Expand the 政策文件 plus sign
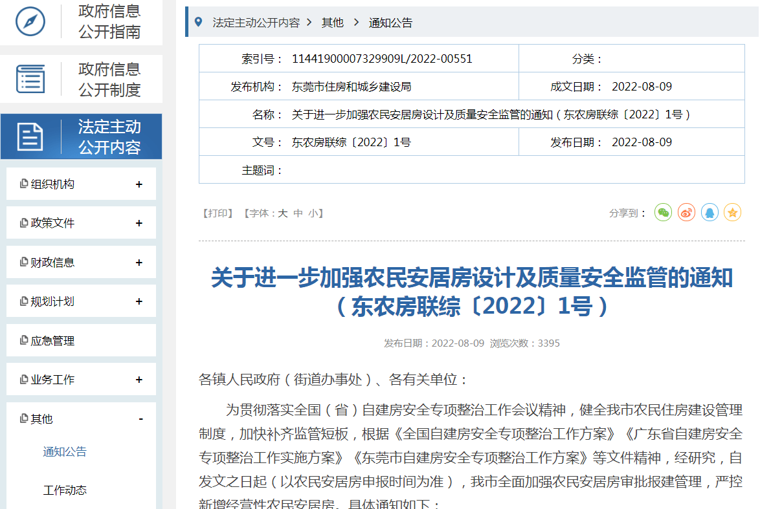 tap(139, 223)
